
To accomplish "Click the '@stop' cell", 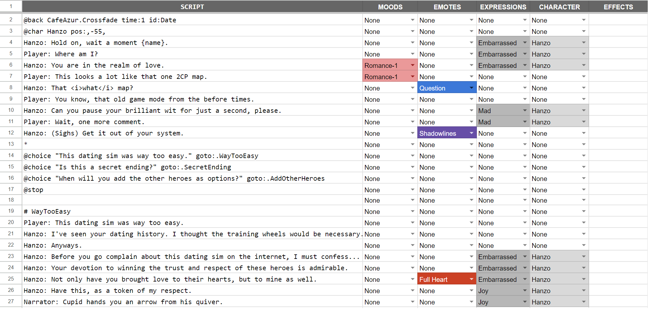I will point(192,190).
